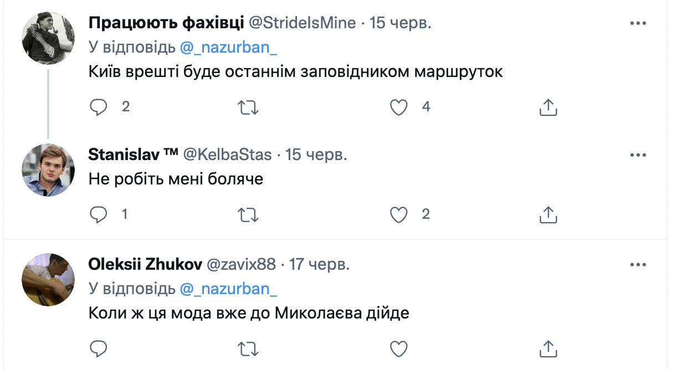
Task: Reply to the Працюють фахівці tweet
Action: pyautogui.click(x=98, y=107)
